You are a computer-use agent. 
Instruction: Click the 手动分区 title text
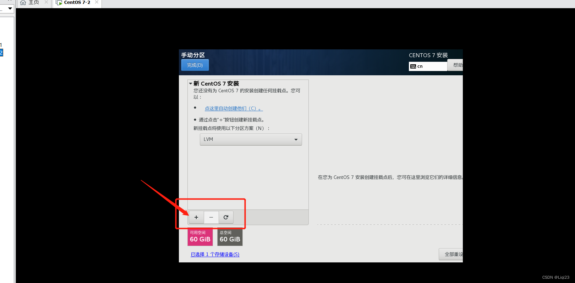point(193,55)
